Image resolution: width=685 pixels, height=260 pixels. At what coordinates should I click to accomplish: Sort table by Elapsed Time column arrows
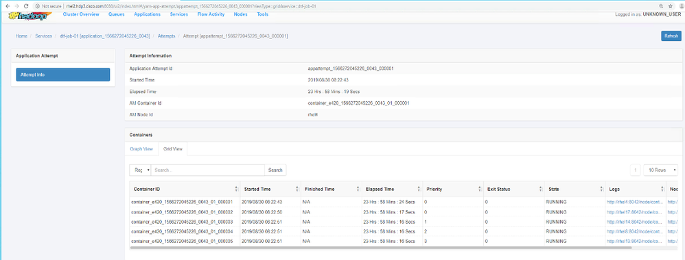[x=419, y=190]
